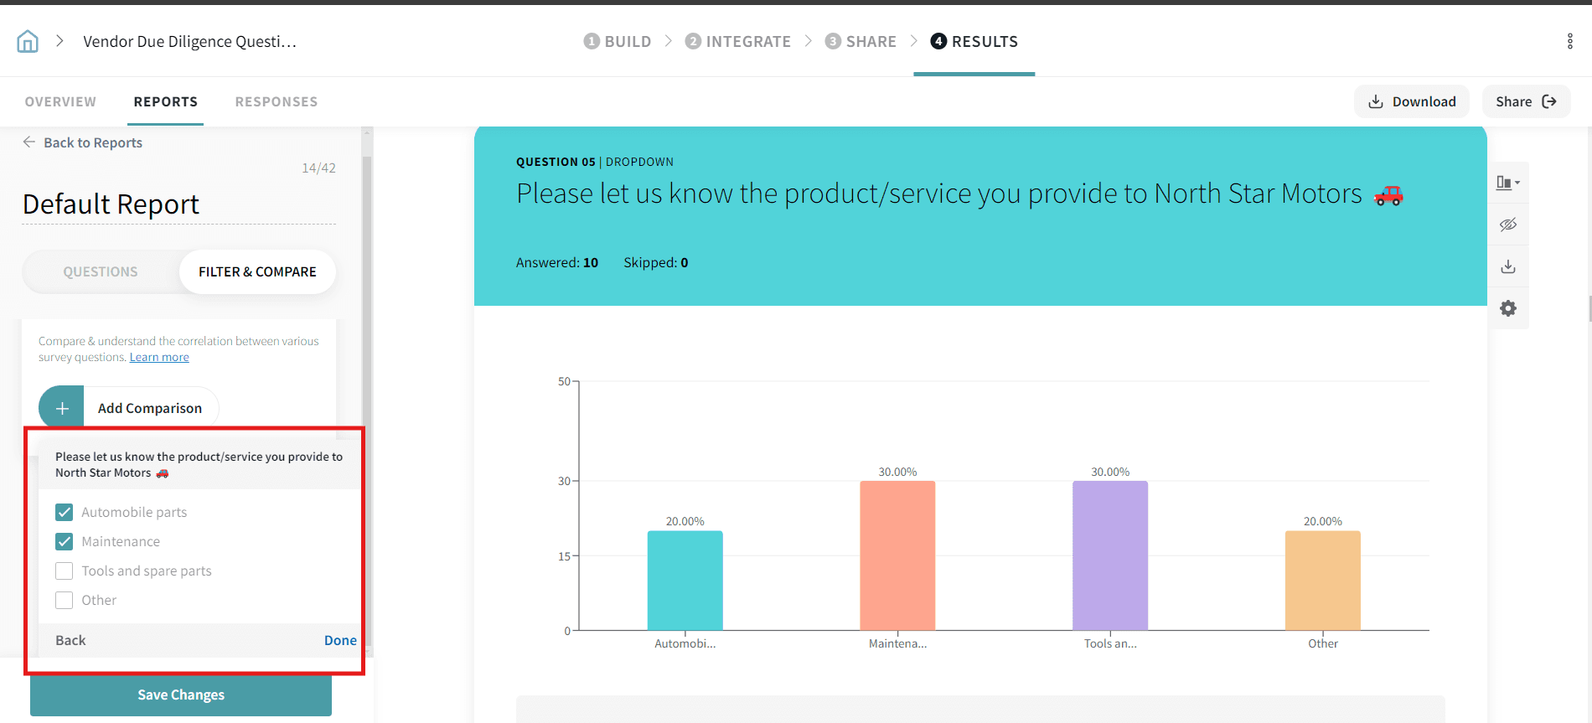Open the Learn more link
This screenshot has height=723, width=1592.
(159, 357)
